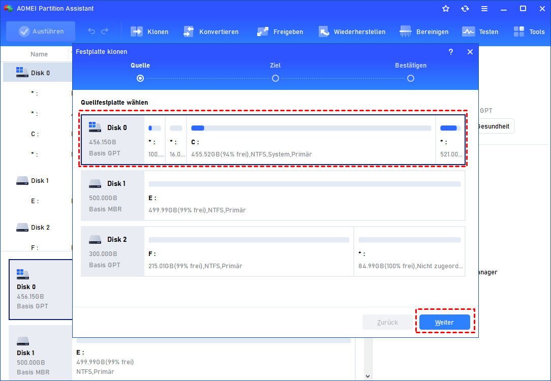The height and width of the screenshot is (381, 551).
Task: Select Disk 0 in the left list
Action: (x=38, y=72)
